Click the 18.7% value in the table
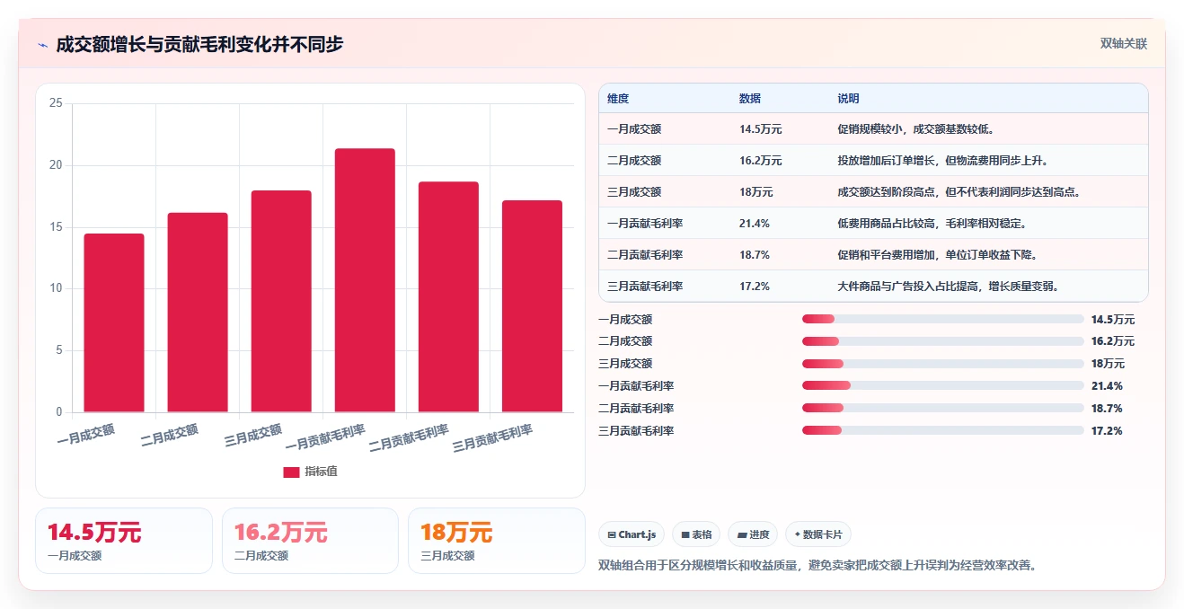Viewport: 1184px width, 609px height. [x=755, y=255]
